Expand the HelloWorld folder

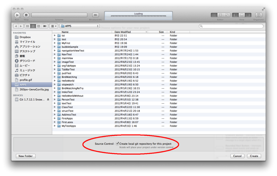click(55, 81)
